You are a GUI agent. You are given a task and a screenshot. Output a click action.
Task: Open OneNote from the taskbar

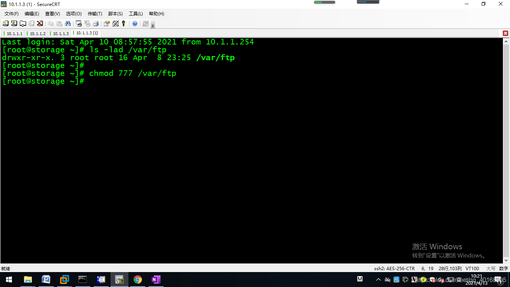point(156,280)
